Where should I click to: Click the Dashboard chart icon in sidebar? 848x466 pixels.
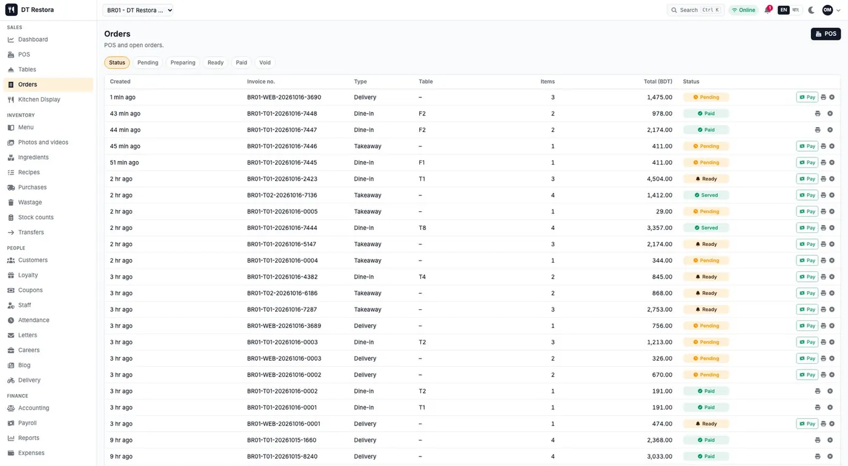point(11,40)
